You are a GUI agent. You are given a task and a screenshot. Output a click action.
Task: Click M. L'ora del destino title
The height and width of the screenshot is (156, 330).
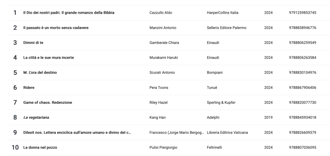point(40,73)
